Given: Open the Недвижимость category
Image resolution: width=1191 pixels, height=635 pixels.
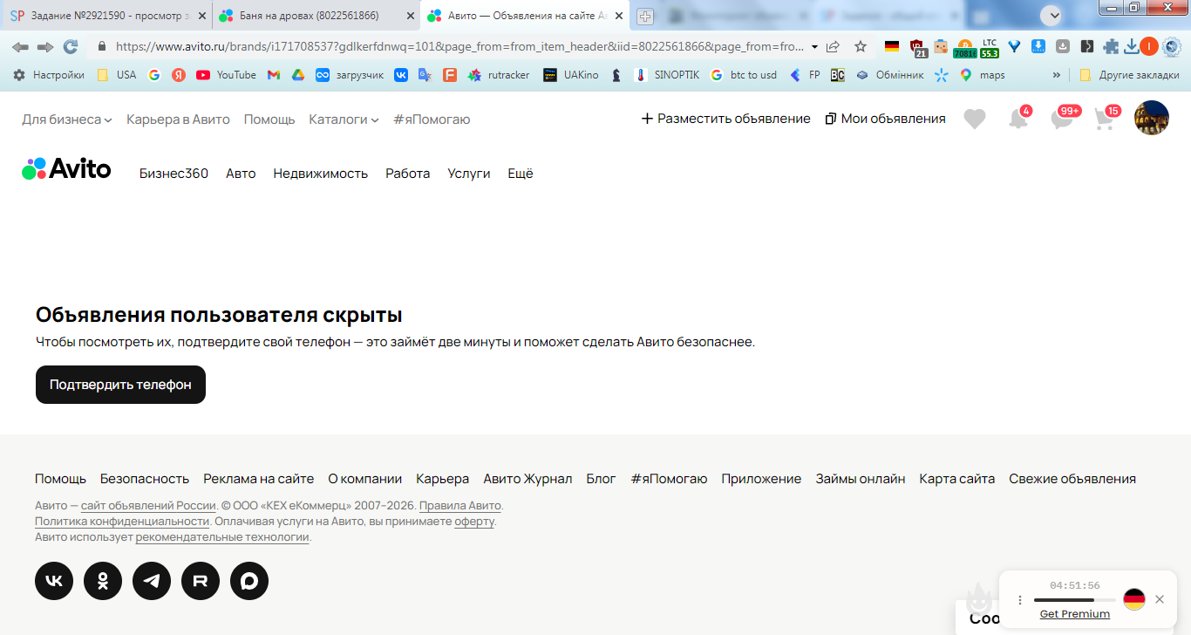Looking at the screenshot, I should [x=321, y=174].
